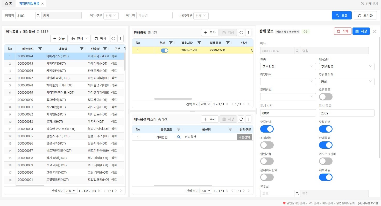Go to next page in 메뉴목록 pagination
The width and height of the screenshot is (381, 206).
(116, 191)
